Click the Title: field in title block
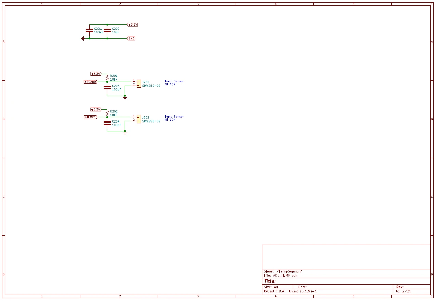Viewport: 436px width, 301px height. click(270, 281)
